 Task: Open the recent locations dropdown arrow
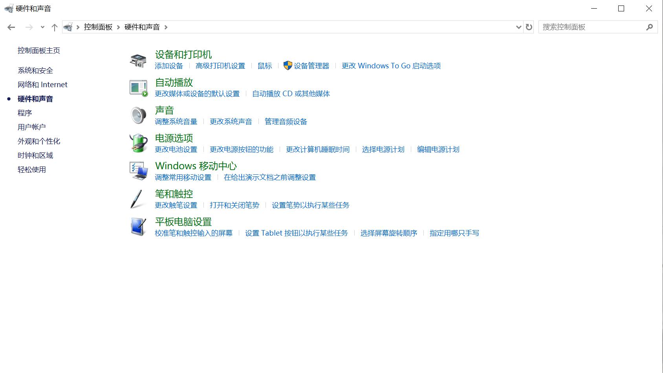[x=42, y=27]
